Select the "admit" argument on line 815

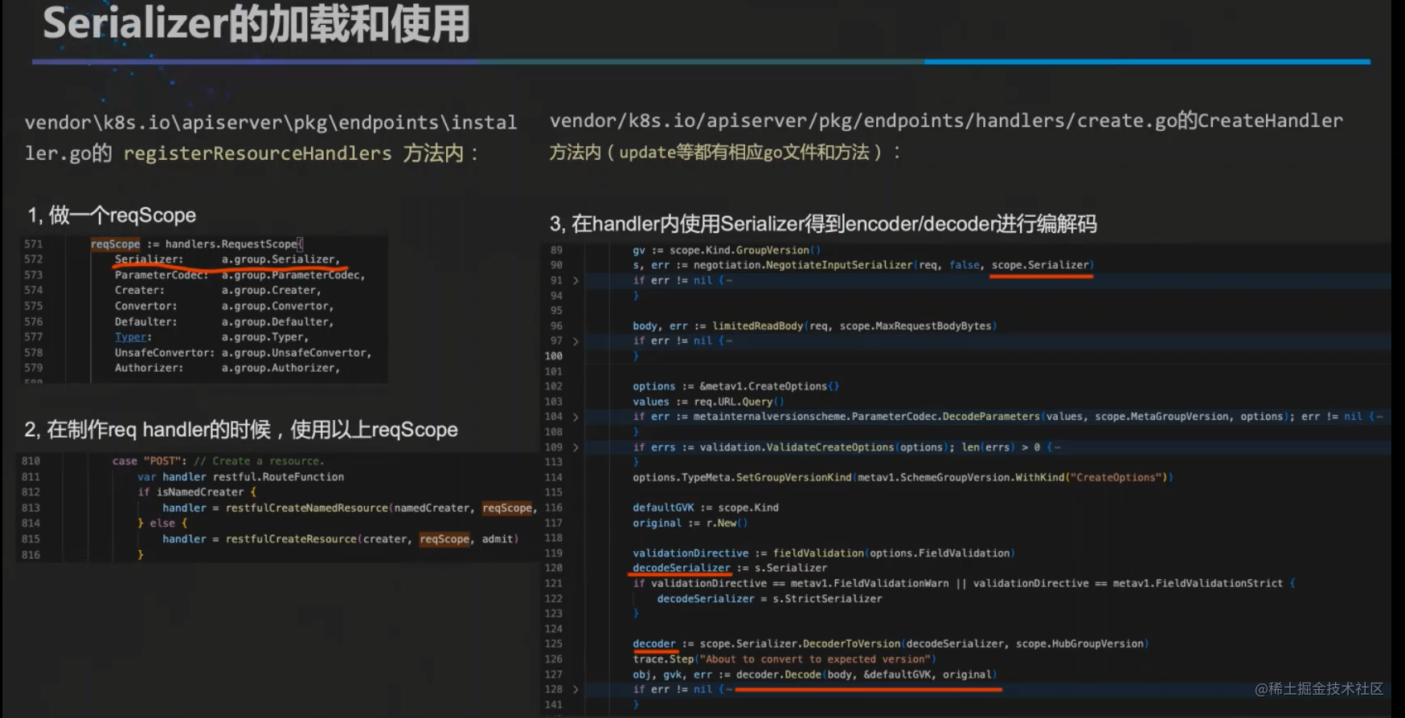click(498, 539)
